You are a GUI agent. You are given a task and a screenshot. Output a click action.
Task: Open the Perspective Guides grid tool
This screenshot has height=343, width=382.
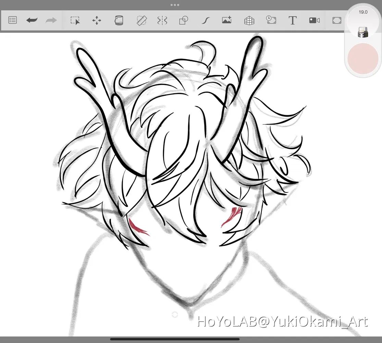click(249, 21)
